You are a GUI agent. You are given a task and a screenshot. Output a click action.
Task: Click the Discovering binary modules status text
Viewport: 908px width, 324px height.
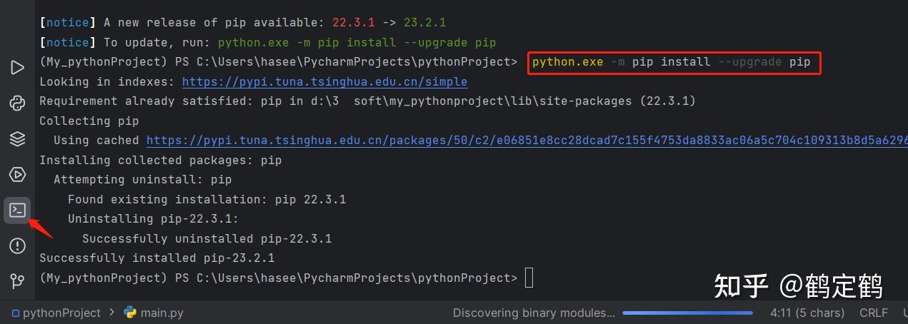534,313
